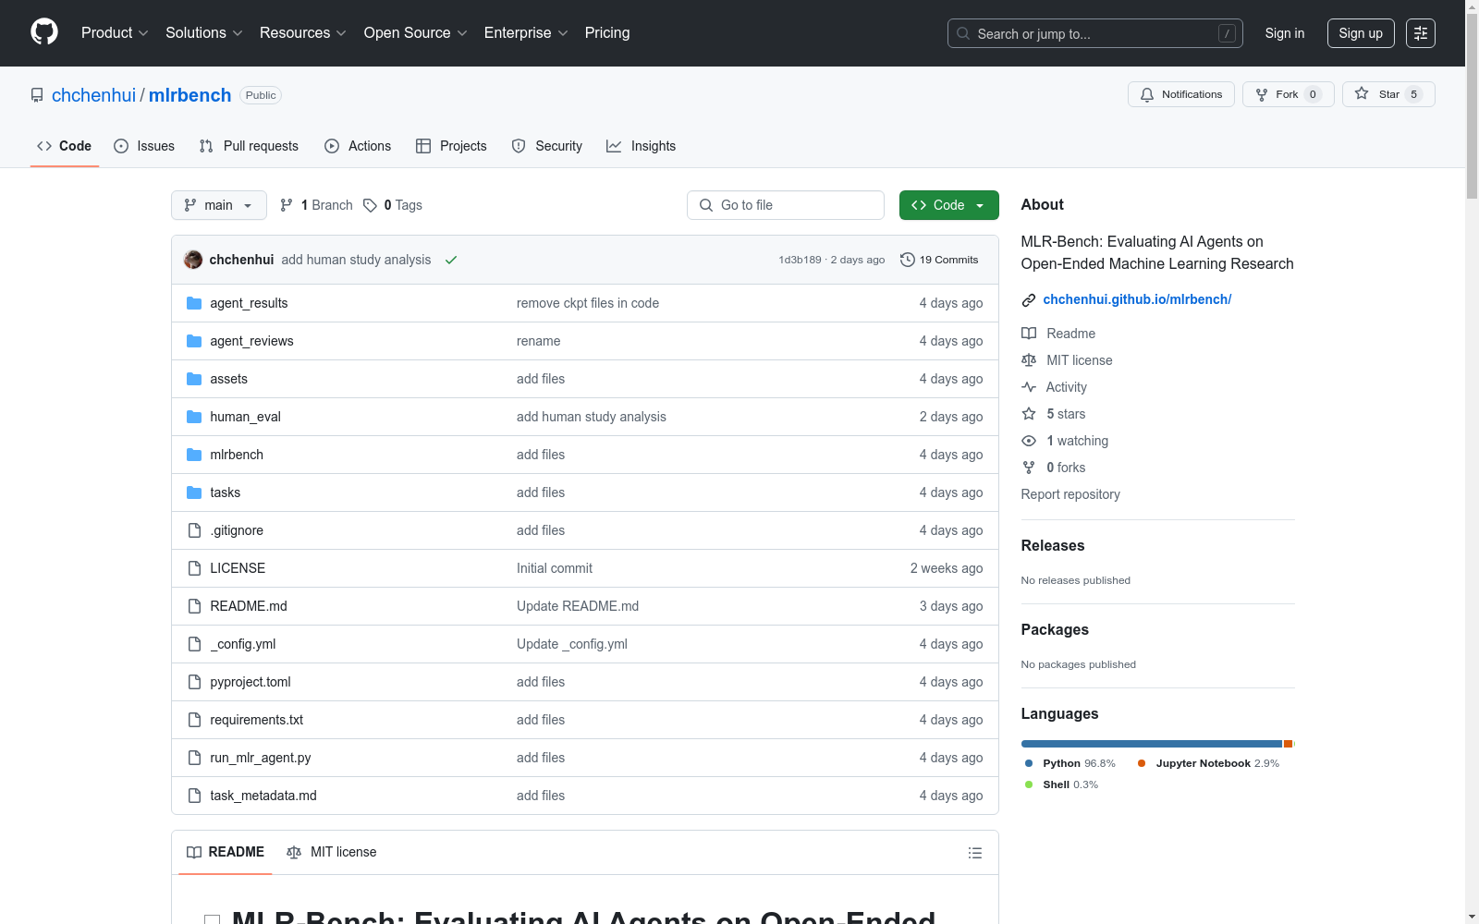
Task: Go to the Pricing page
Action: [x=607, y=33]
